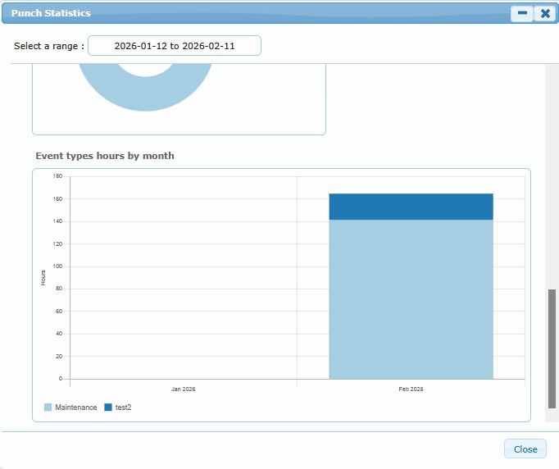Select the light blue Maintenance bar segment
Screen dimensions: 559x469
411,299
